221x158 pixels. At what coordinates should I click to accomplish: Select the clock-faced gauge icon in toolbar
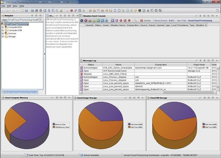tap(107, 11)
